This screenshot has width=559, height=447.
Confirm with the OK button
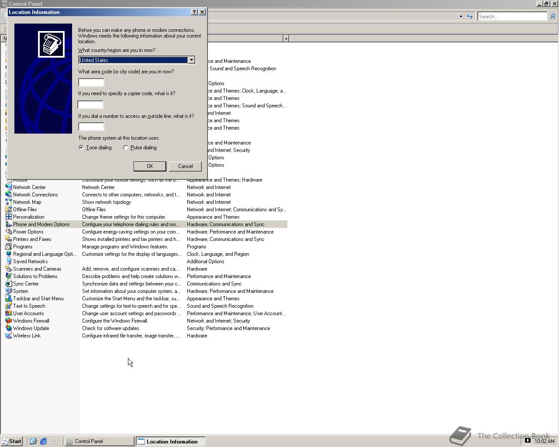(150, 166)
